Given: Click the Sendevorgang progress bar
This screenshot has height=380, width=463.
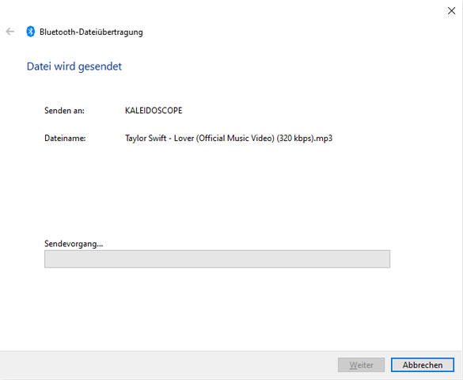Looking at the screenshot, I should click(x=217, y=259).
